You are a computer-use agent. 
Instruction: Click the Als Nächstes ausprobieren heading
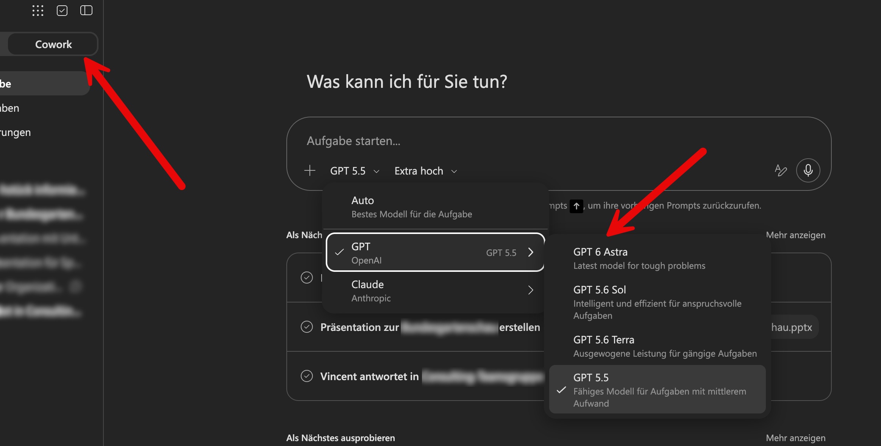[x=341, y=438]
